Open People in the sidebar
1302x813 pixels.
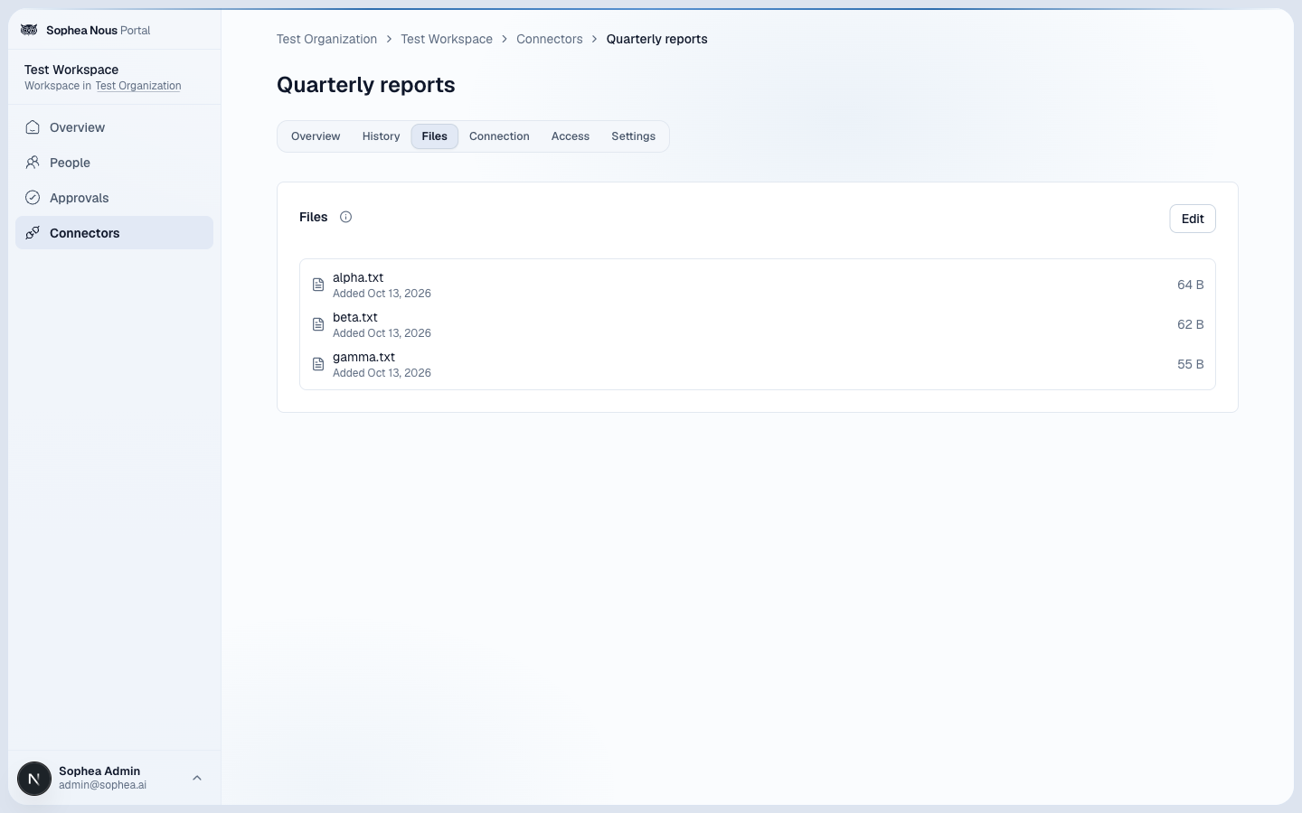tap(115, 163)
